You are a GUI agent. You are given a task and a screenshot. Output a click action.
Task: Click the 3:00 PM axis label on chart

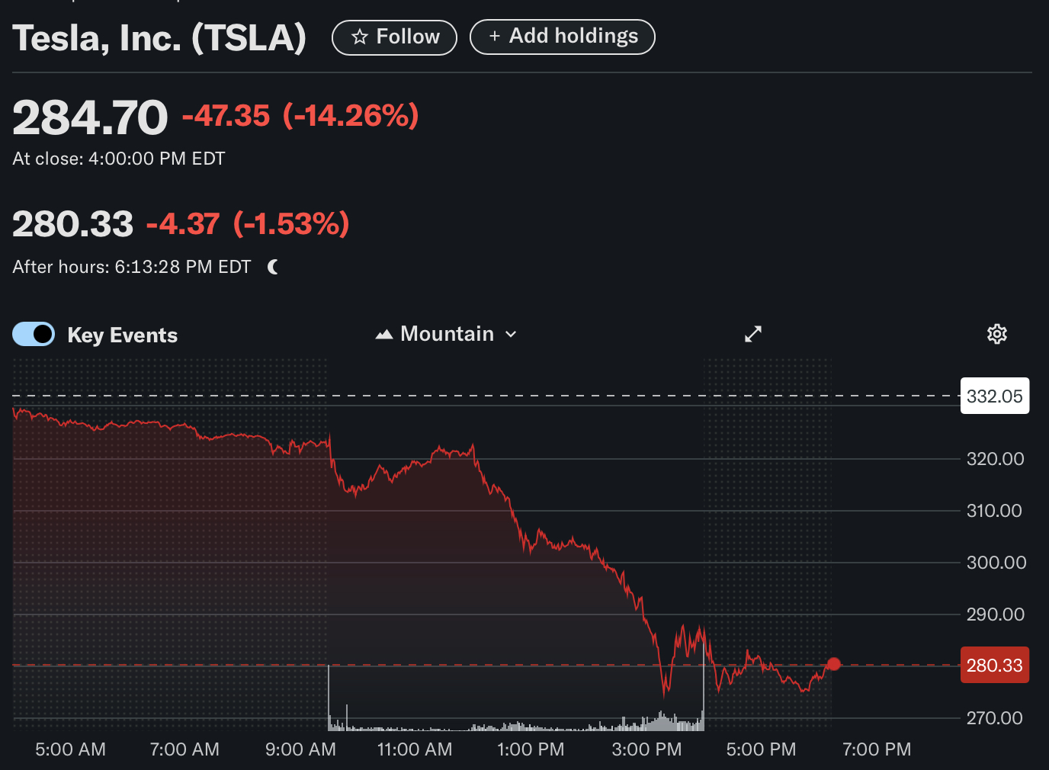click(646, 749)
